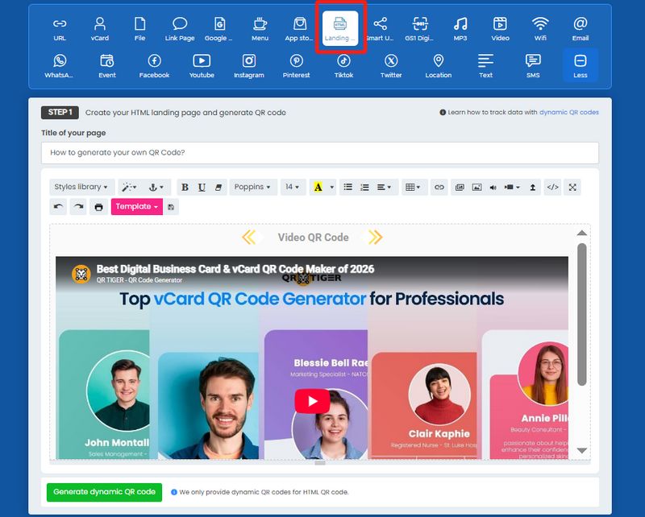Open the table insert dropdown
645x517 pixels.
413,188
